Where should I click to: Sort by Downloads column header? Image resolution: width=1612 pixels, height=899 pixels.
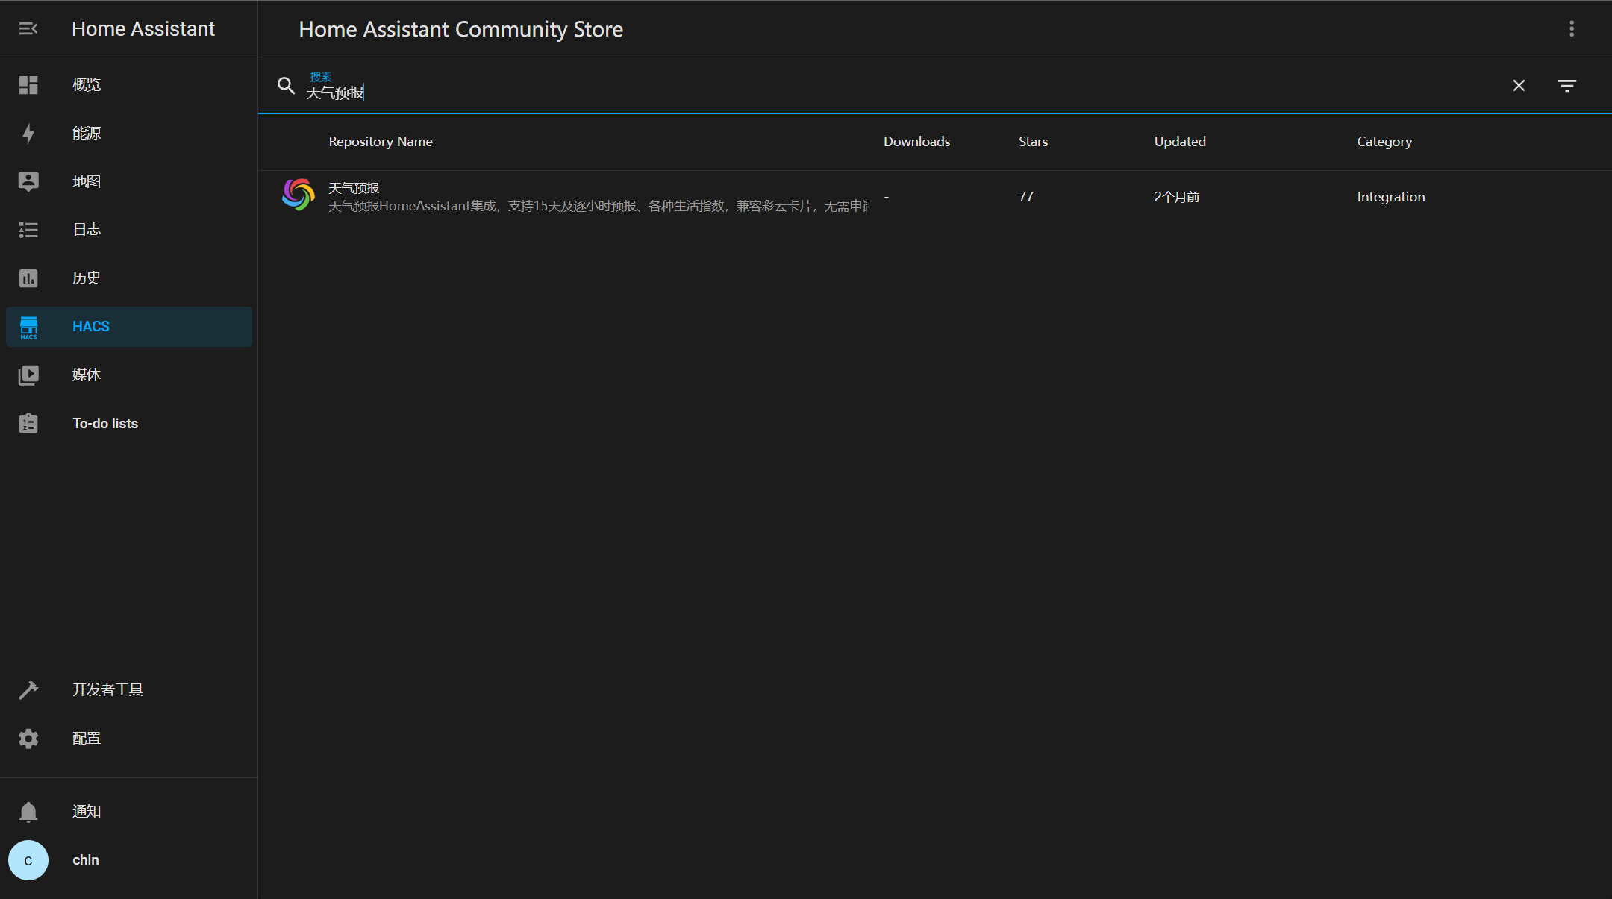point(916,142)
